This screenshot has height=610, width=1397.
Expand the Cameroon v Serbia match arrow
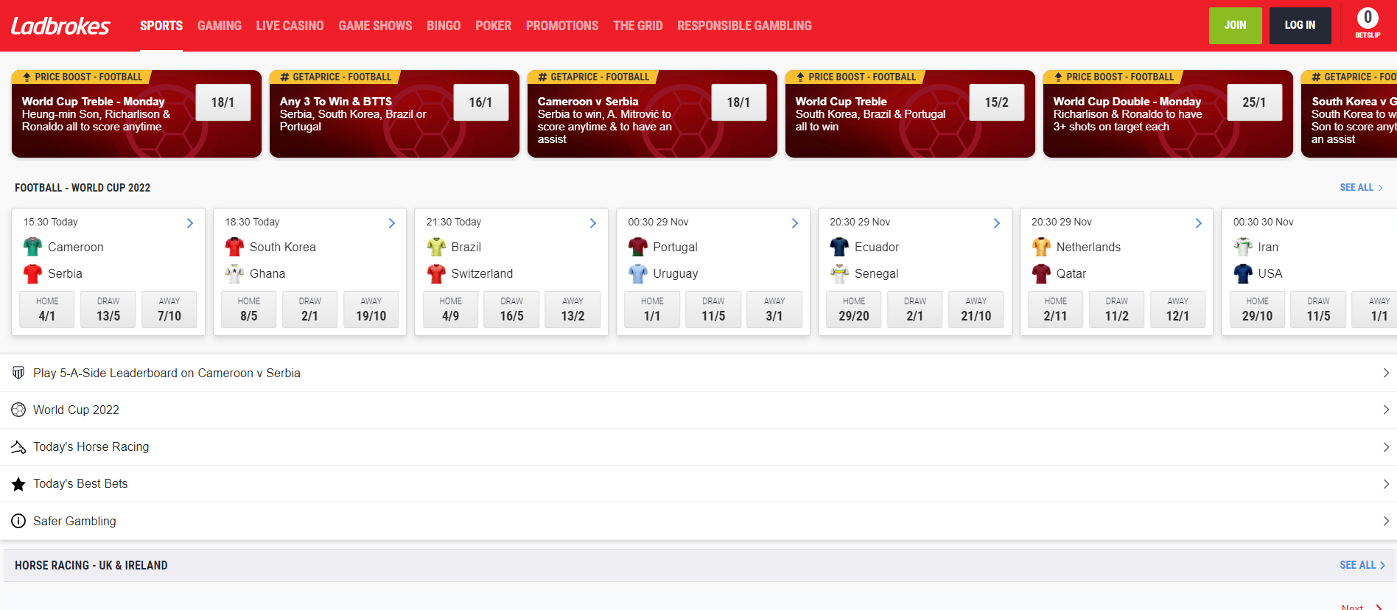(190, 222)
